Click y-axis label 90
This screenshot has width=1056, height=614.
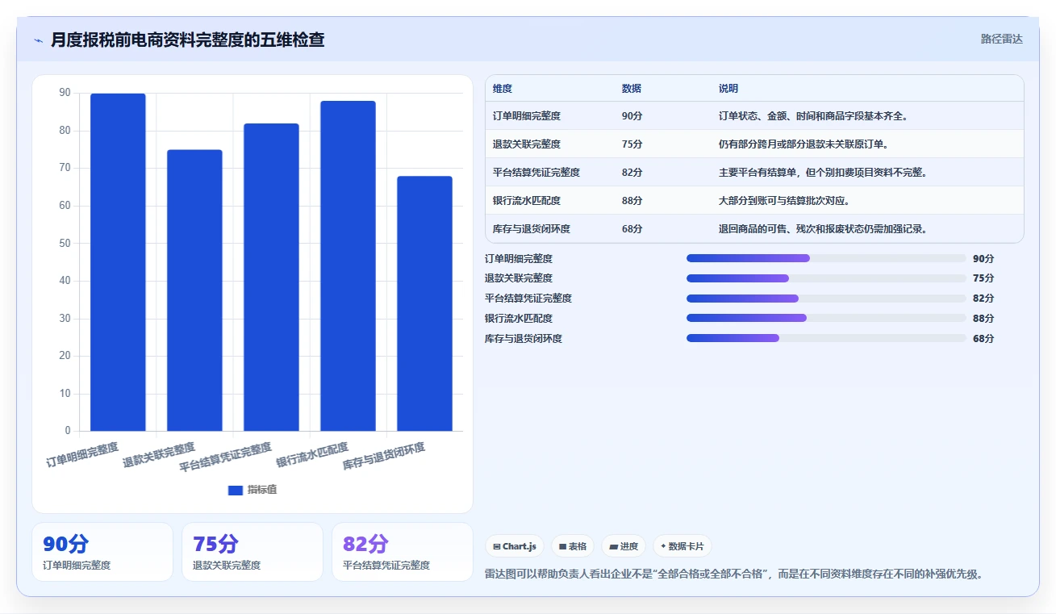coord(65,94)
